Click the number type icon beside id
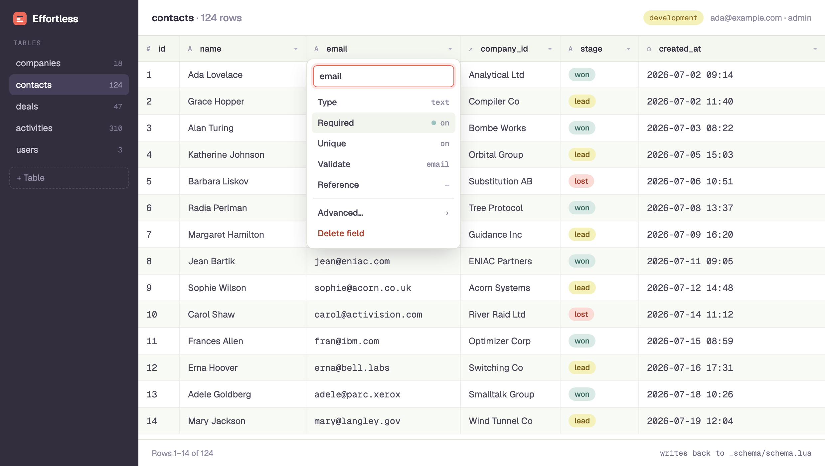This screenshot has height=466, width=825. click(148, 49)
